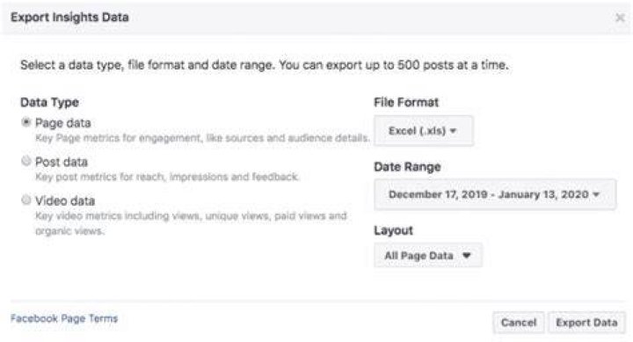633x342 pixels.
Task: Click the Key video metrics description text
Action: click(x=191, y=223)
